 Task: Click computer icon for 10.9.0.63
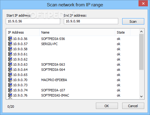click(10, 64)
